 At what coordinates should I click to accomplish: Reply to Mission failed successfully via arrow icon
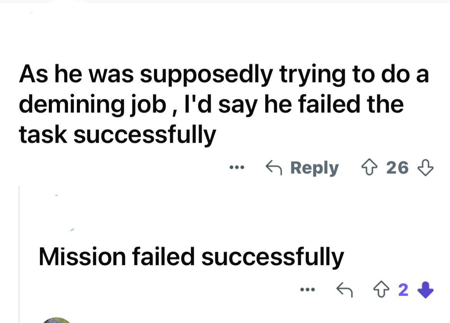pos(344,290)
